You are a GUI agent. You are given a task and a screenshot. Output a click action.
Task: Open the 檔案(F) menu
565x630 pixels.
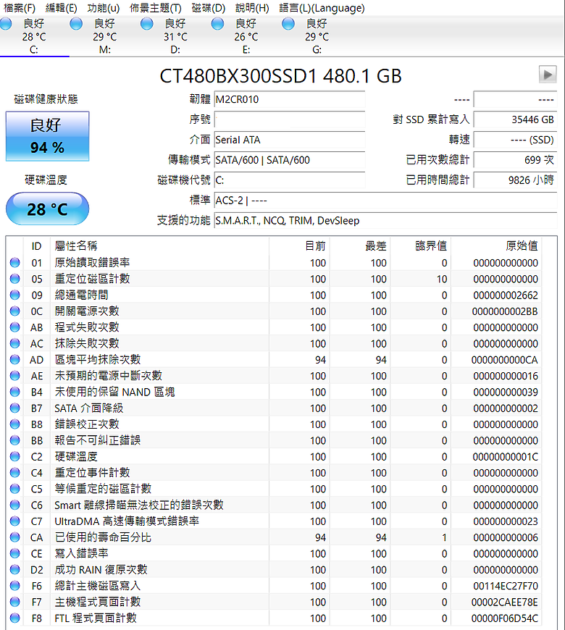[20, 8]
